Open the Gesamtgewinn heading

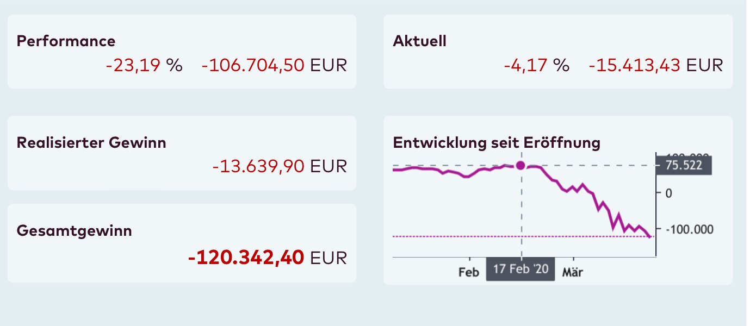click(x=75, y=230)
